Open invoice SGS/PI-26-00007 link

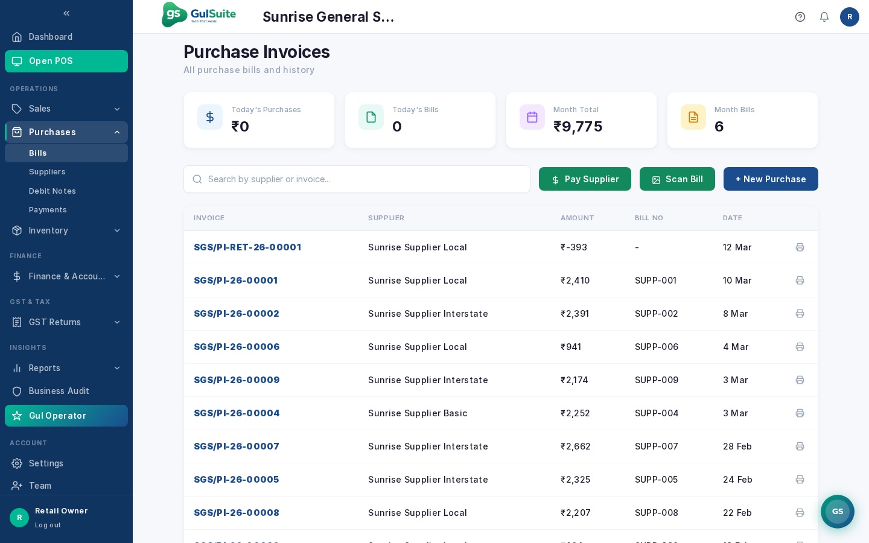237,446
